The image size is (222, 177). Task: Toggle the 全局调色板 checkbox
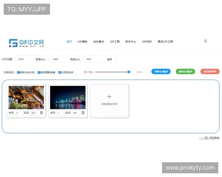click(x=60, y=72)
